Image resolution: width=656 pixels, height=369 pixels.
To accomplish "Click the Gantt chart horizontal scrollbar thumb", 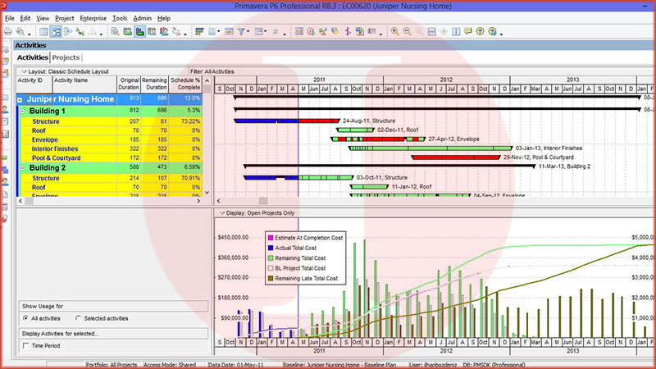I will click(262, 201).
